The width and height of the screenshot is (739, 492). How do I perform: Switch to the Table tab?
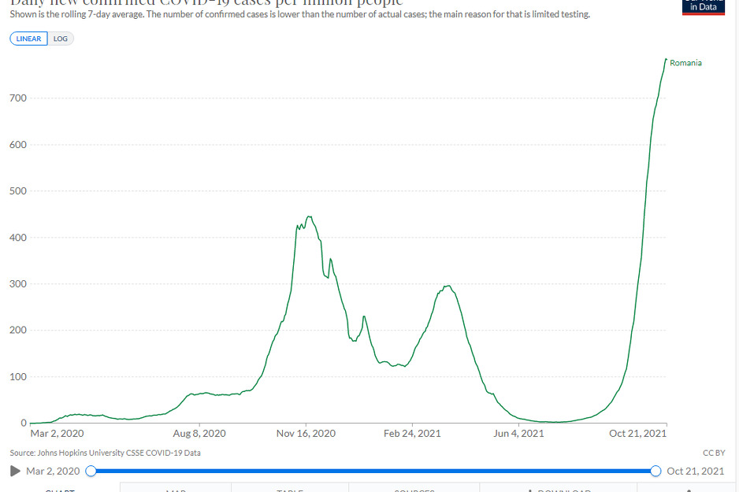pos(289,488)
